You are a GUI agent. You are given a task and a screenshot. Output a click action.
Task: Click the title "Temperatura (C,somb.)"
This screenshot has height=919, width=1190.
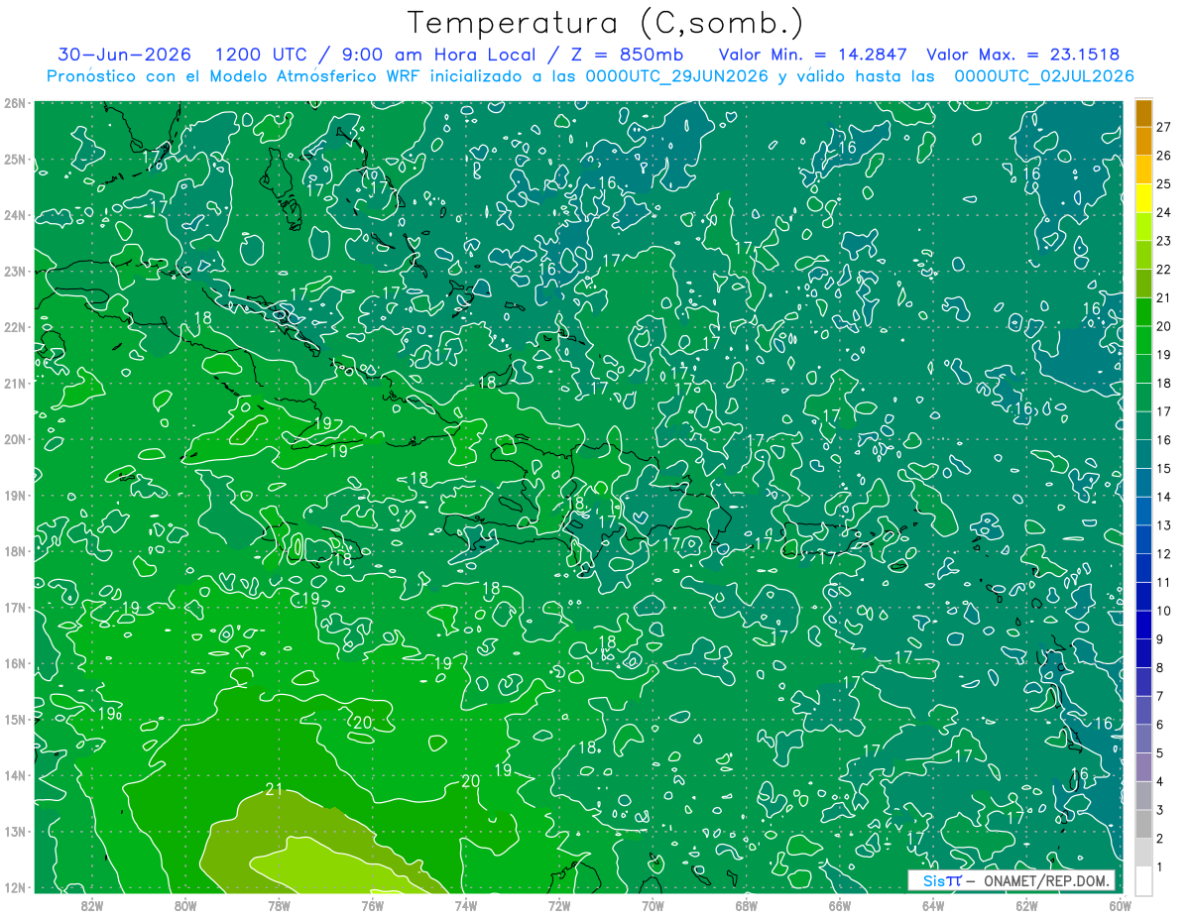click(606, 23)
